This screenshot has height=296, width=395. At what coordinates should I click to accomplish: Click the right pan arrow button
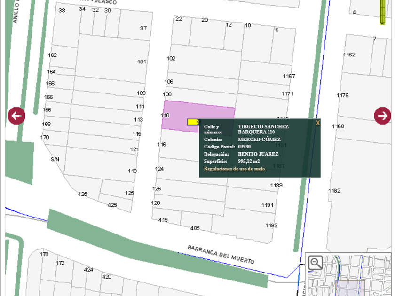pyautogui.click(x=382, y=116)
